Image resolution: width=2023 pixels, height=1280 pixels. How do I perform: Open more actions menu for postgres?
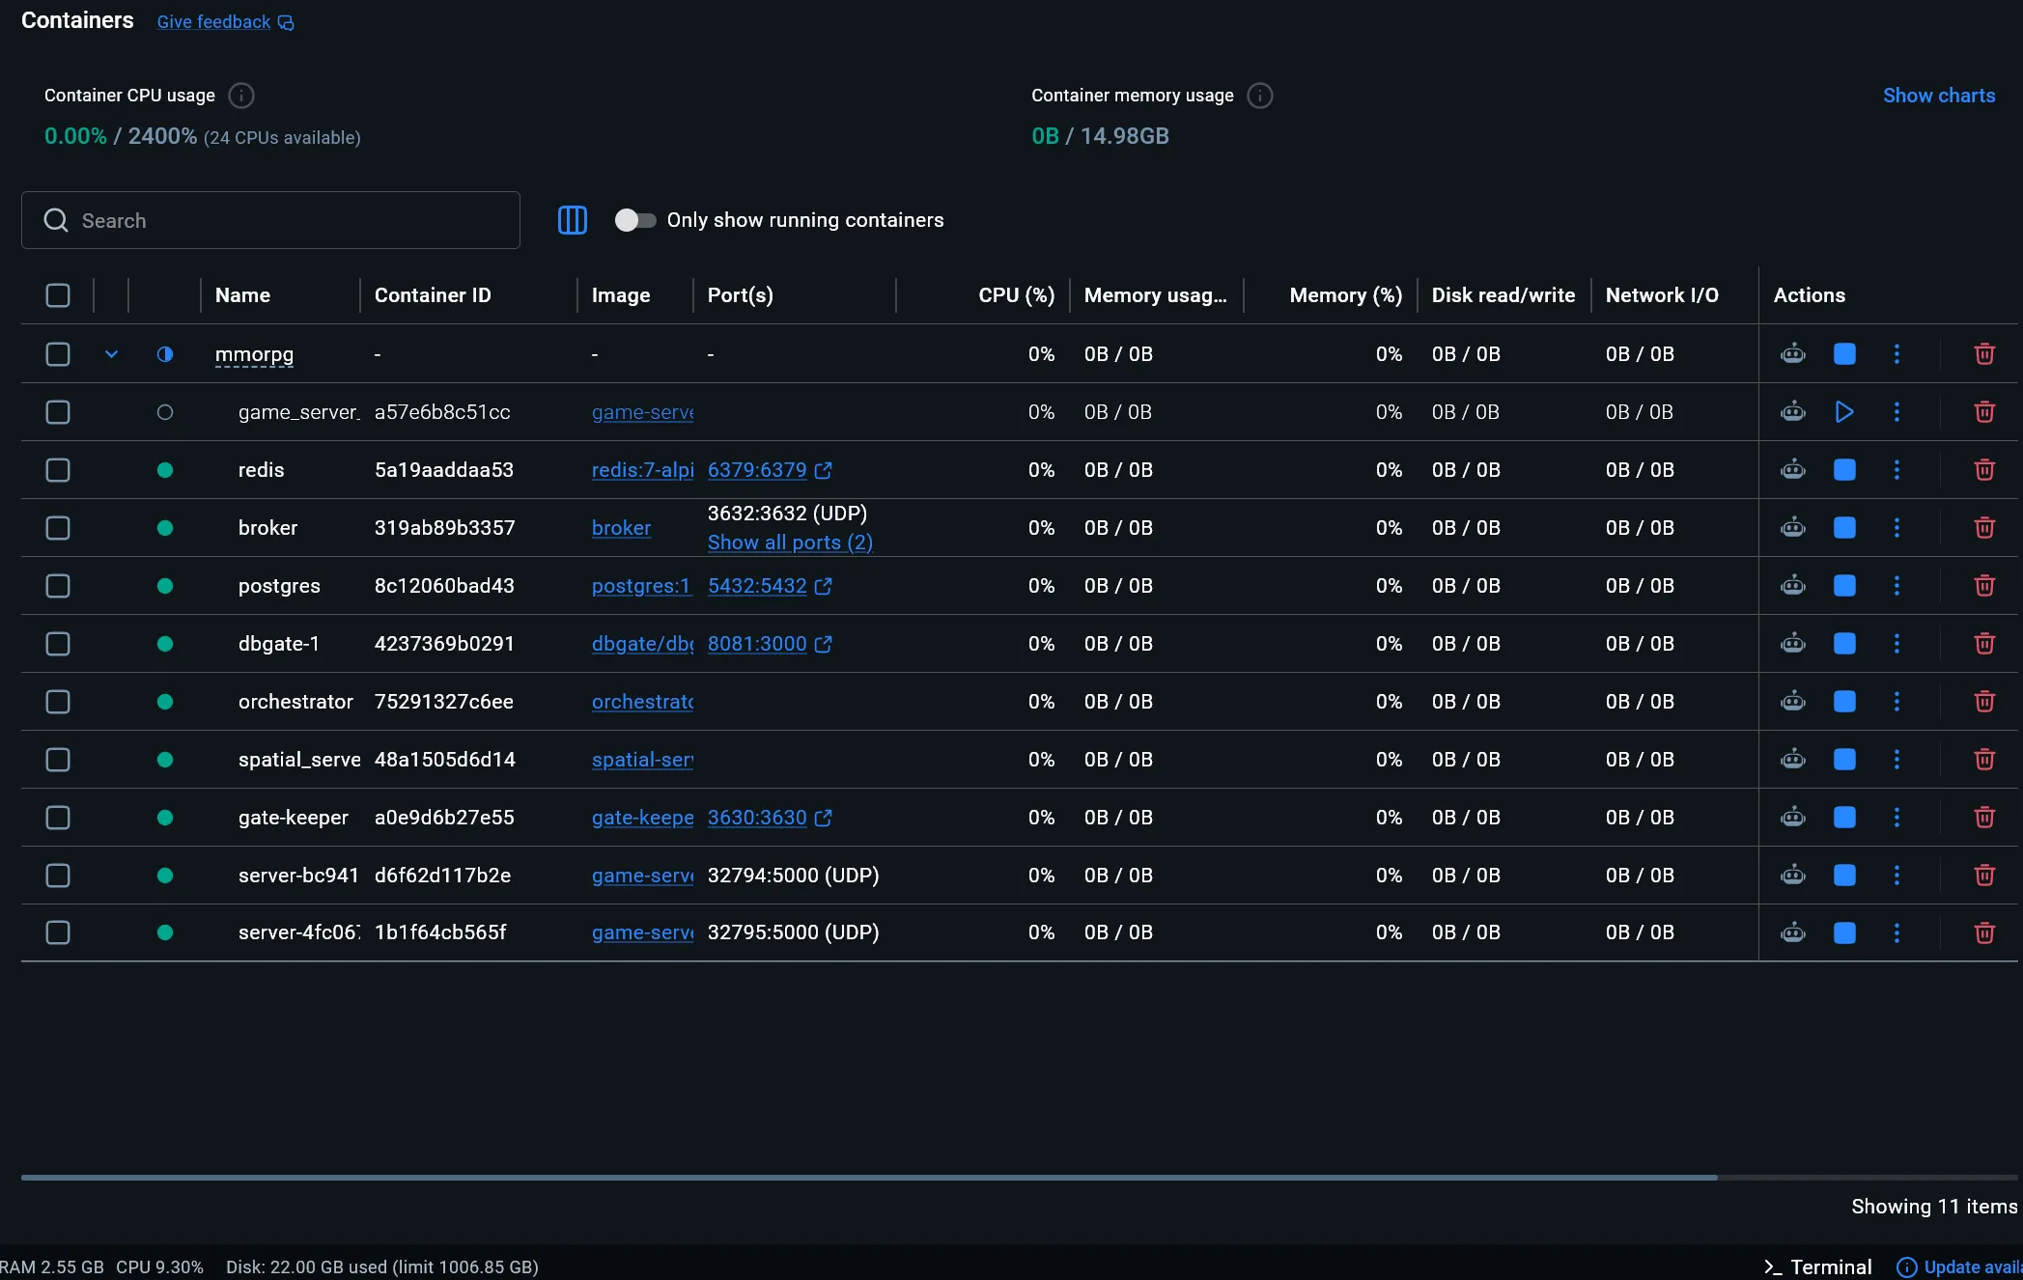click(x=1897, y=586)
